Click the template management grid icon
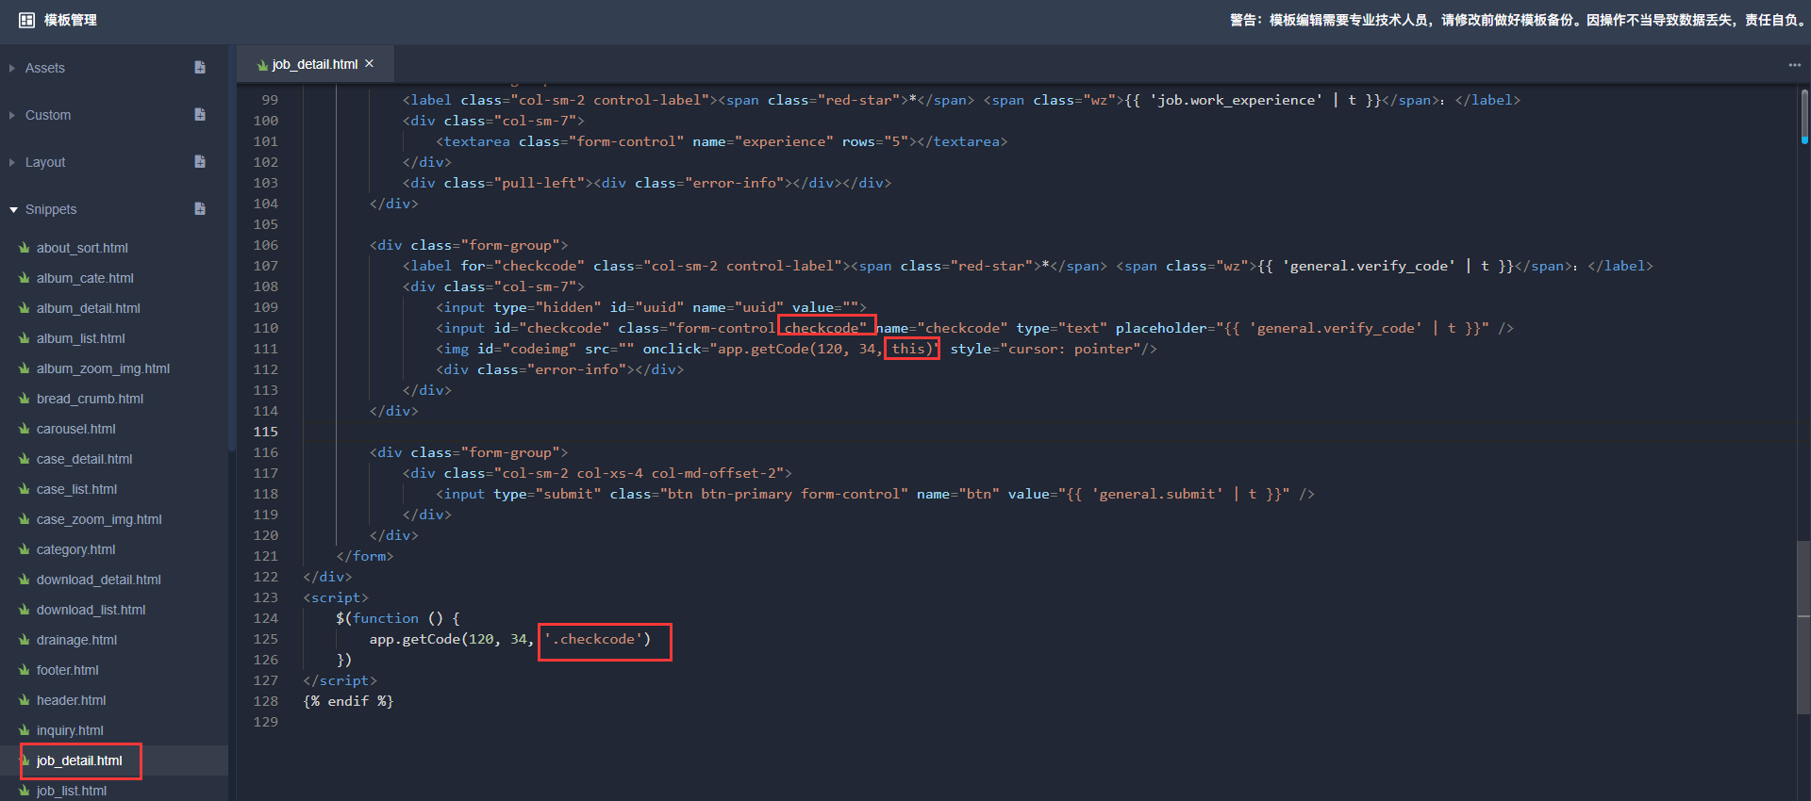1811x801 pixels. click(26, 20)
